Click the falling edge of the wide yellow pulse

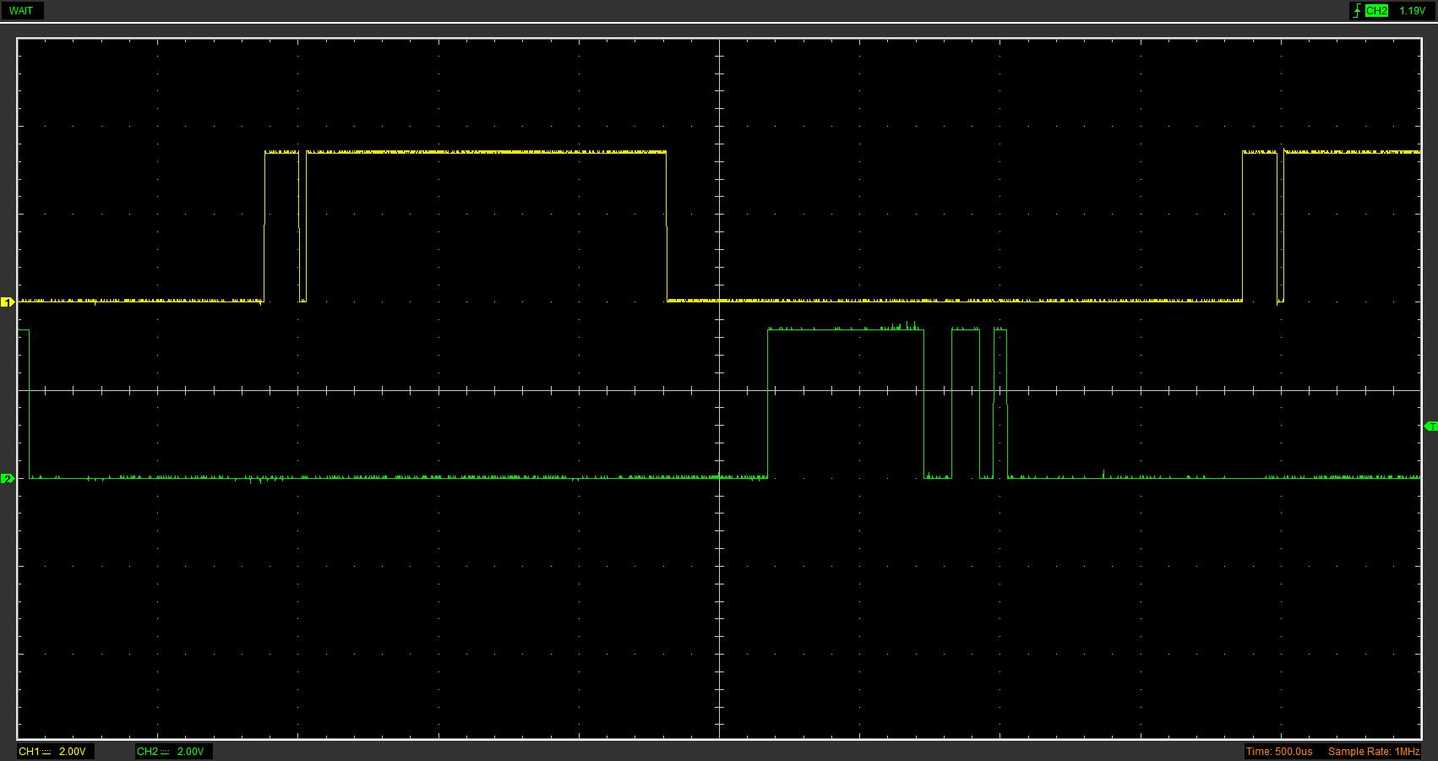tap(667, 226)
